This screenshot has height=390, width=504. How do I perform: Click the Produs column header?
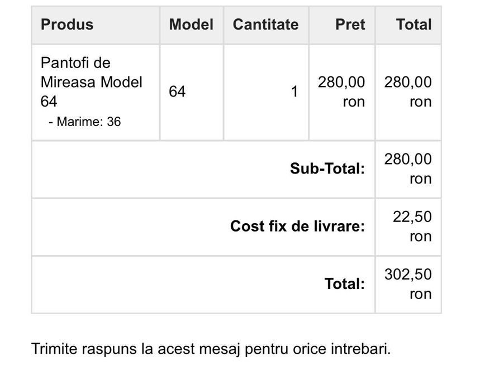pyautogui.click(x=67, y=25)
